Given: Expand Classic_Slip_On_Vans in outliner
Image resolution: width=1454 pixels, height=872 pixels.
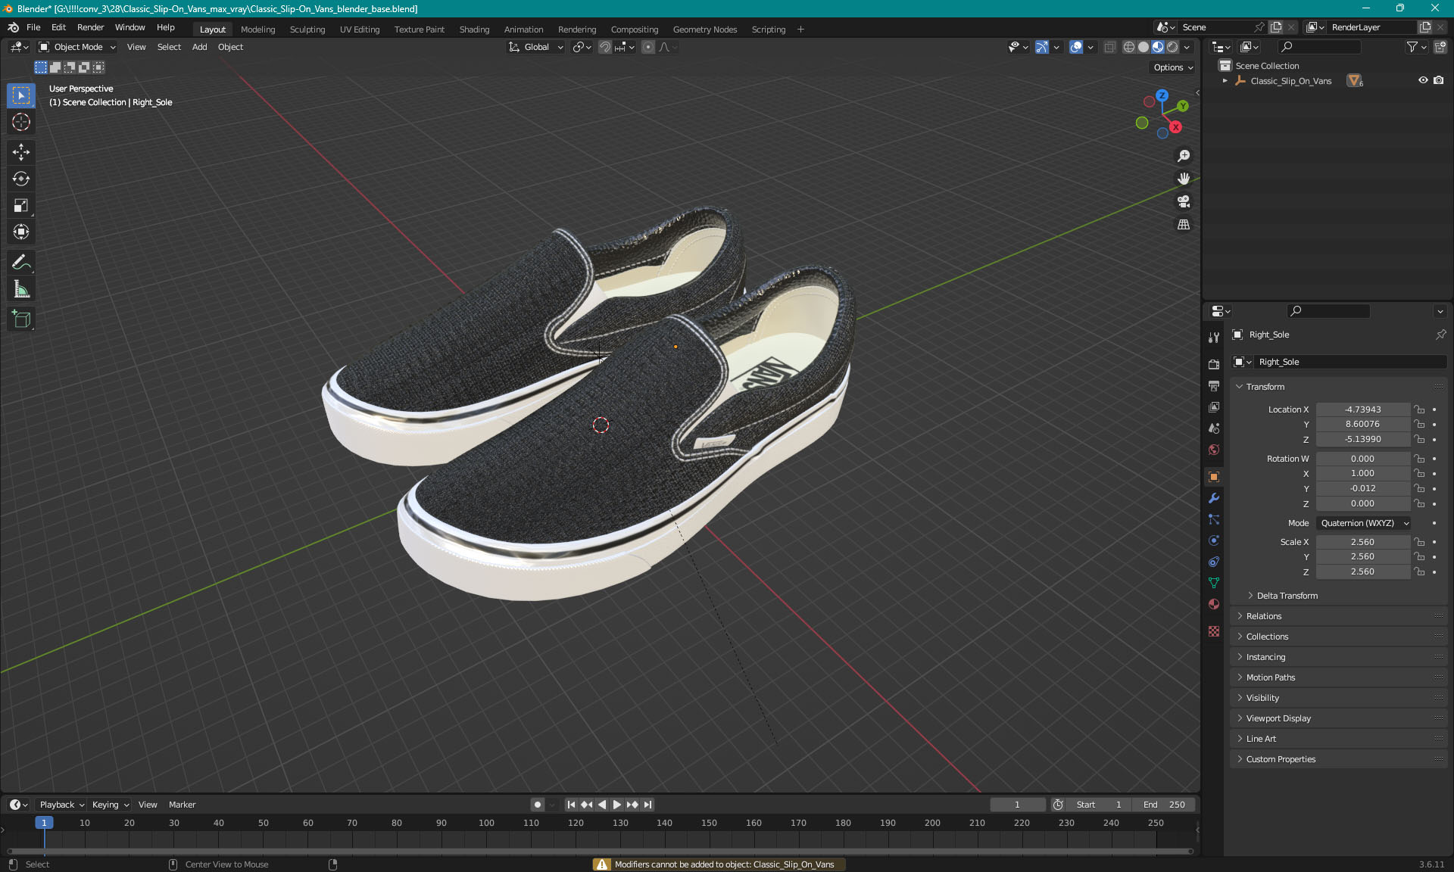Looking at the screenshot, I should [x=1225, y=81].
